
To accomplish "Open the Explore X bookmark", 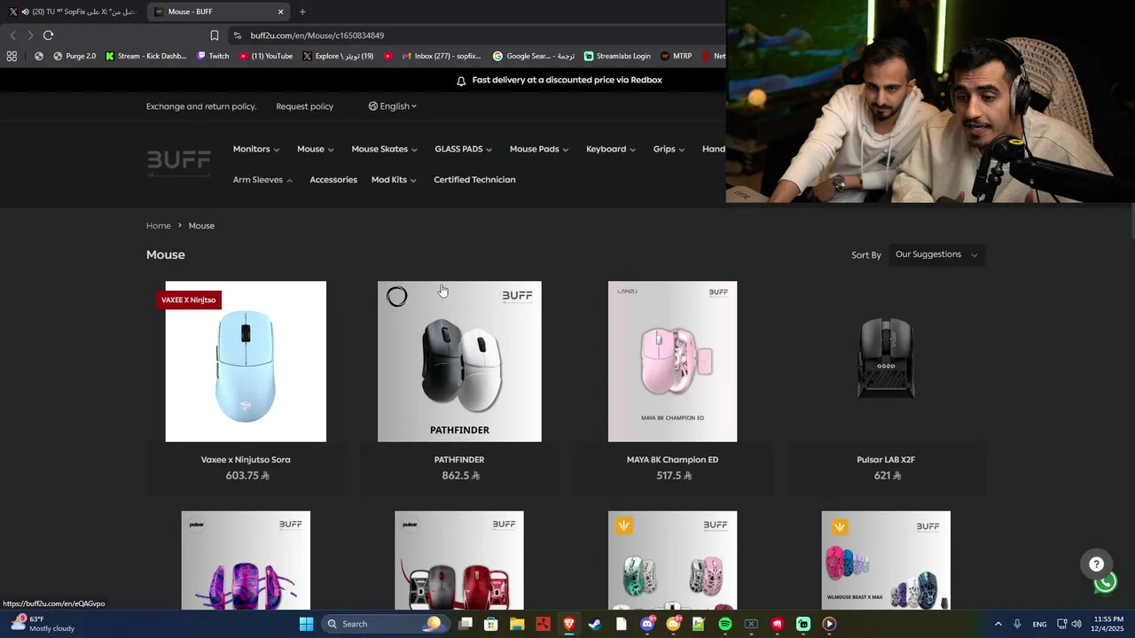I will tap(338, 56).
